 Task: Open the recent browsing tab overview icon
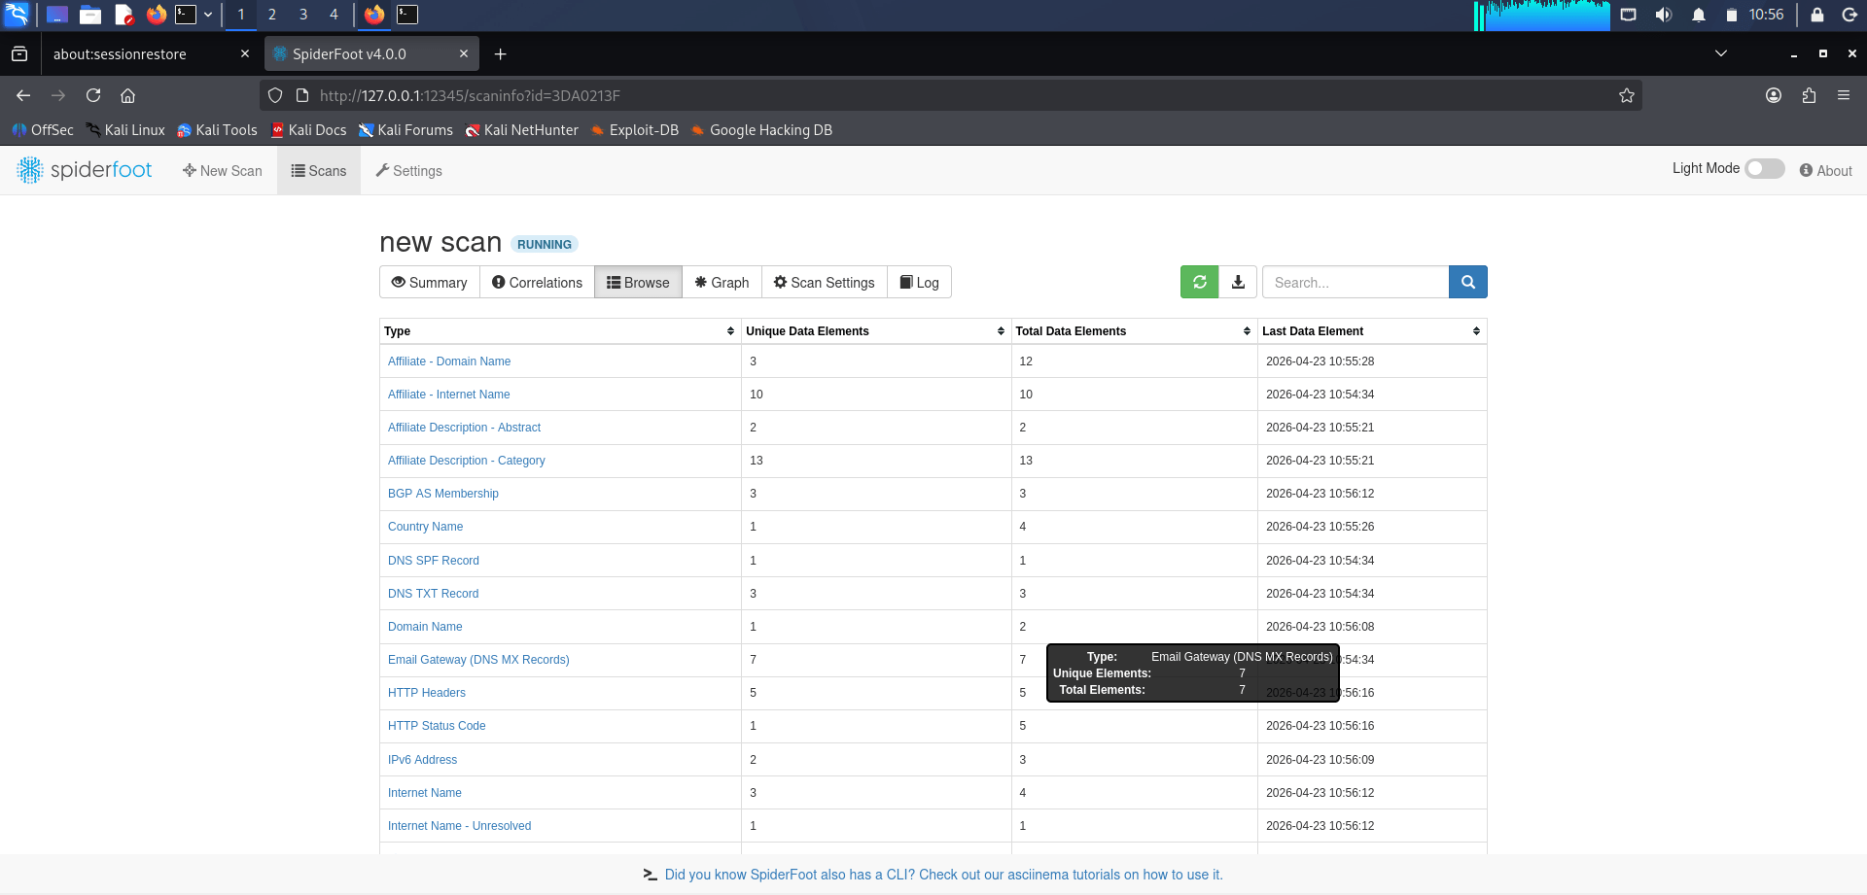19,54
